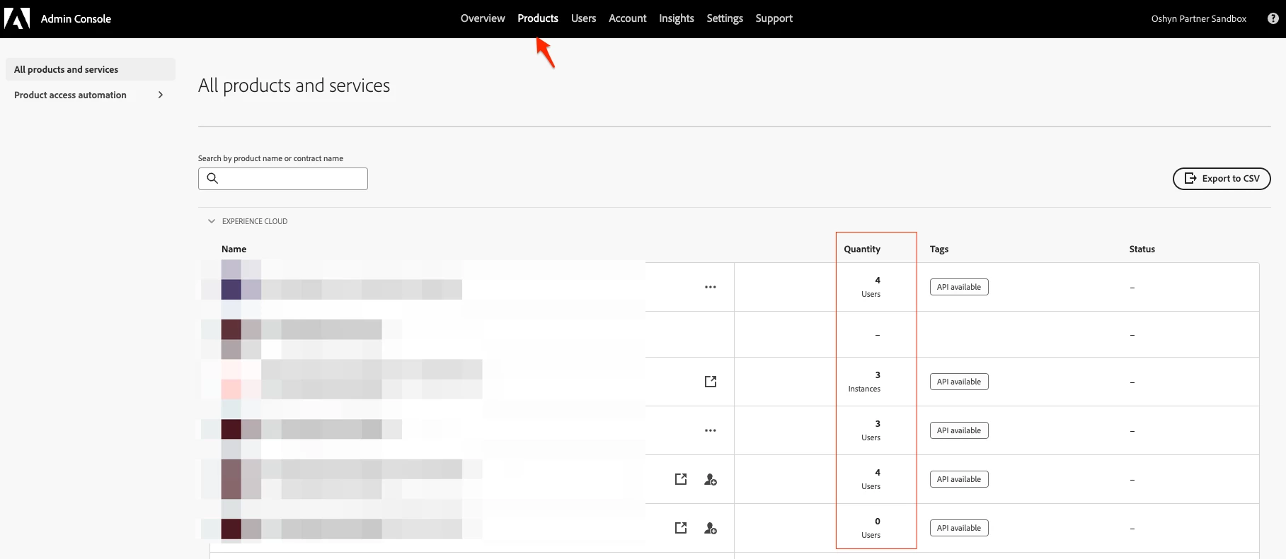
Task: Click the 3 Instances quantity cell
Action: 865,382
